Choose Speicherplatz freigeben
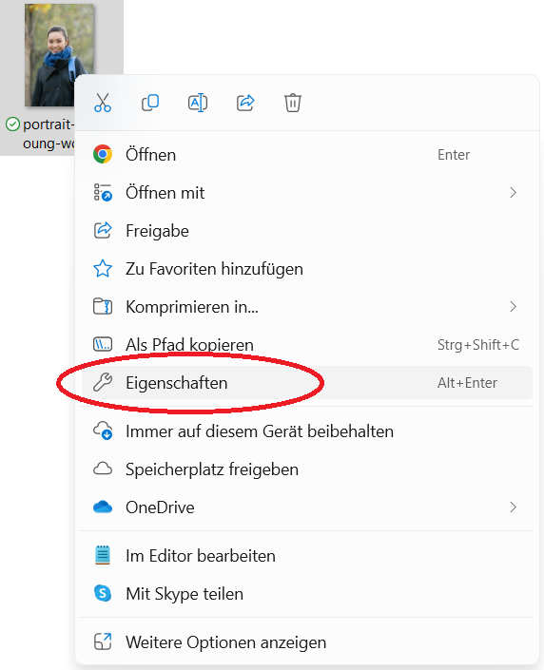 pyautogui.click(x=306, y=469)
